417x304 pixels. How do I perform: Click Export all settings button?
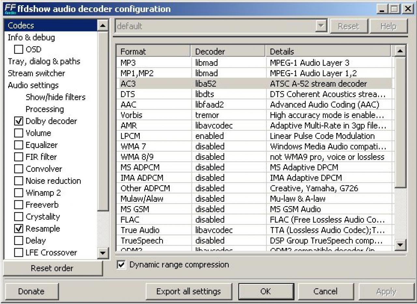tap(189, 291)
